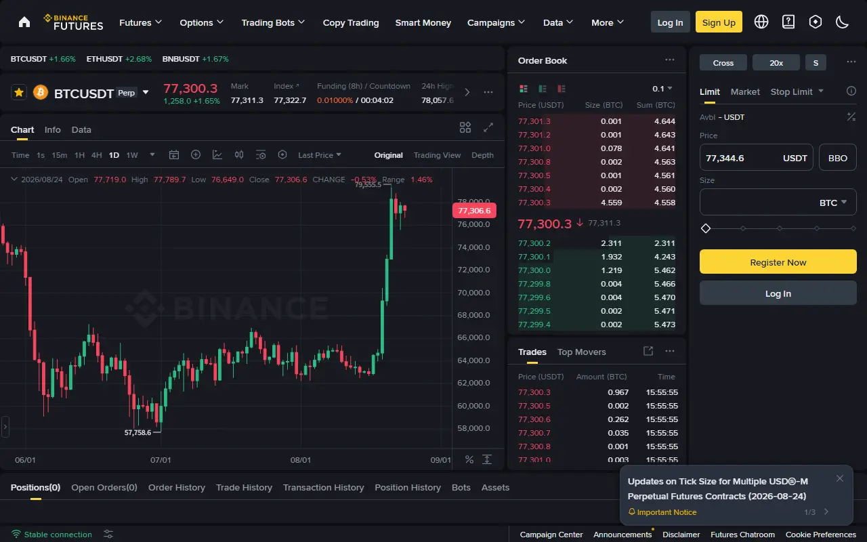This screenshot has height=542, width=867.
Task: Open Stop Limit order type dropdown
Action: point(797,91)
